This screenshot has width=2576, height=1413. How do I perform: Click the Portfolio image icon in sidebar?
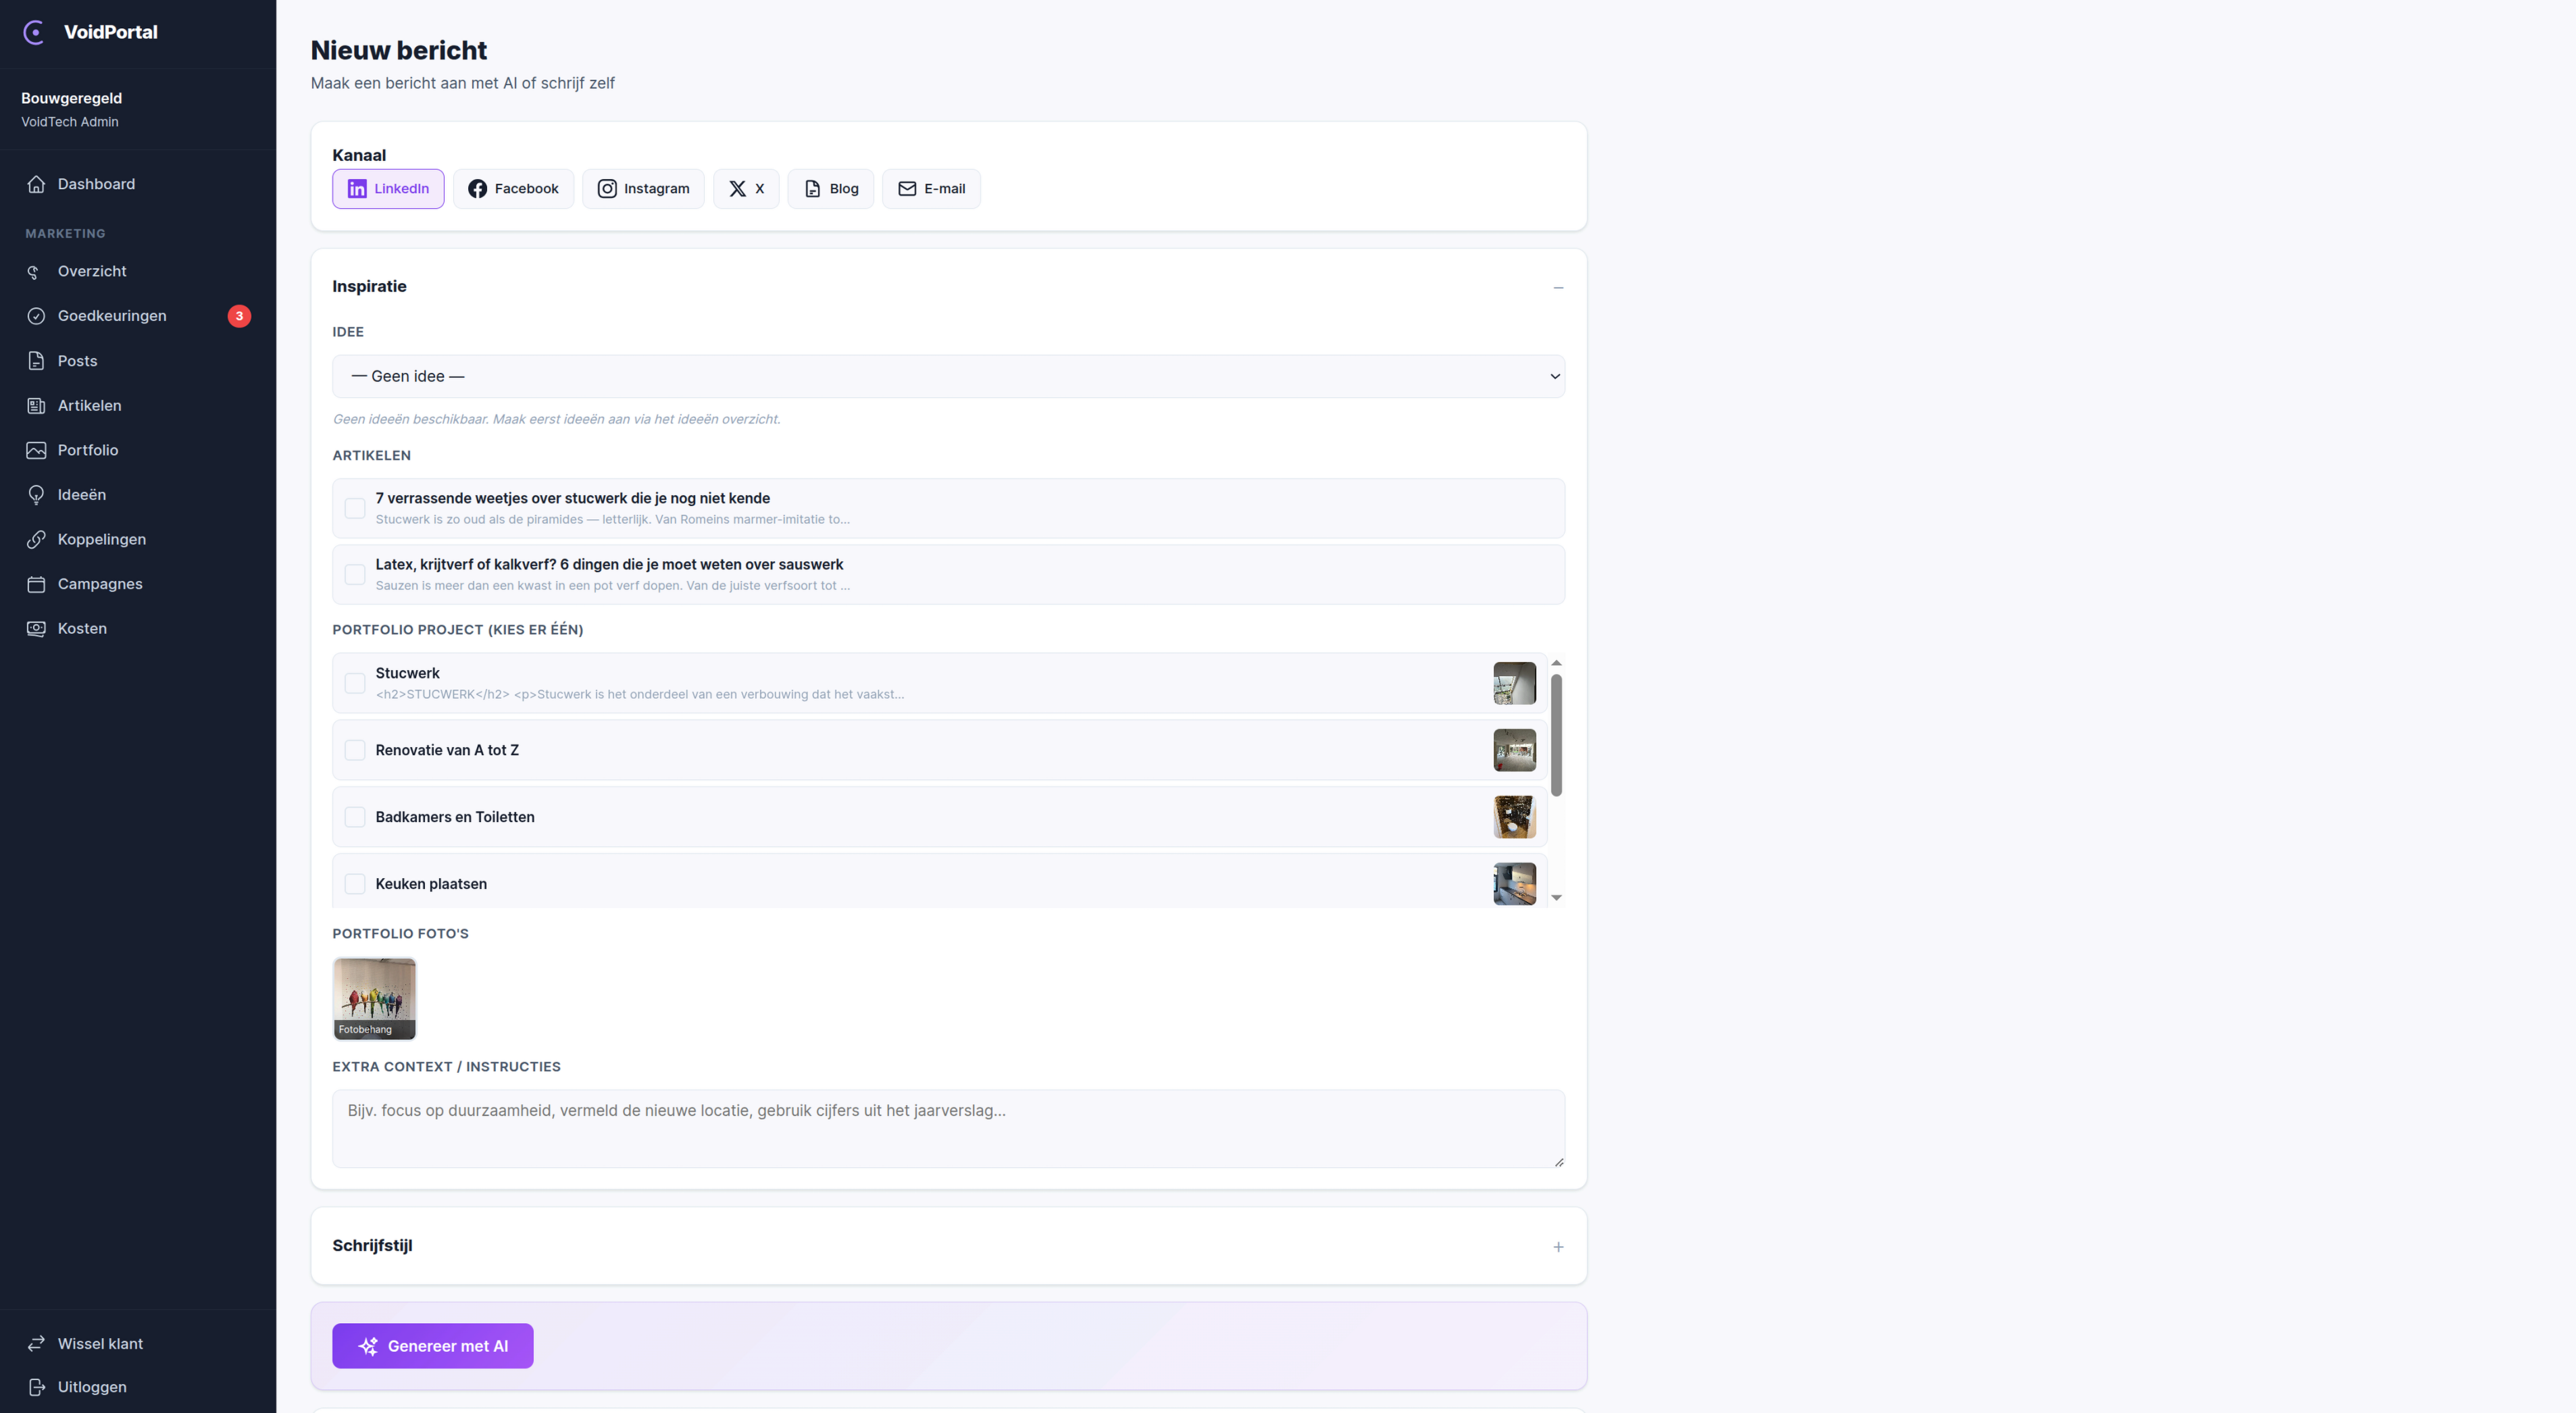(x=36, y=450)
